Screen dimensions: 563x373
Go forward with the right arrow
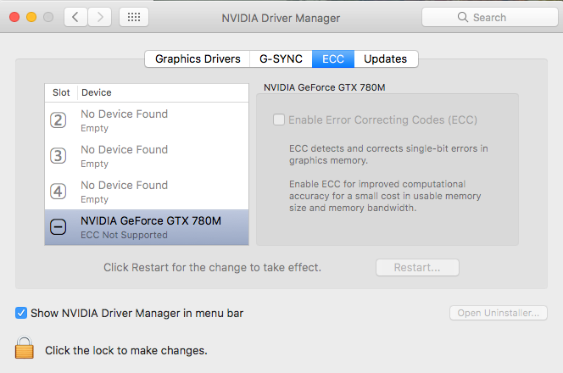coord(100,17)
